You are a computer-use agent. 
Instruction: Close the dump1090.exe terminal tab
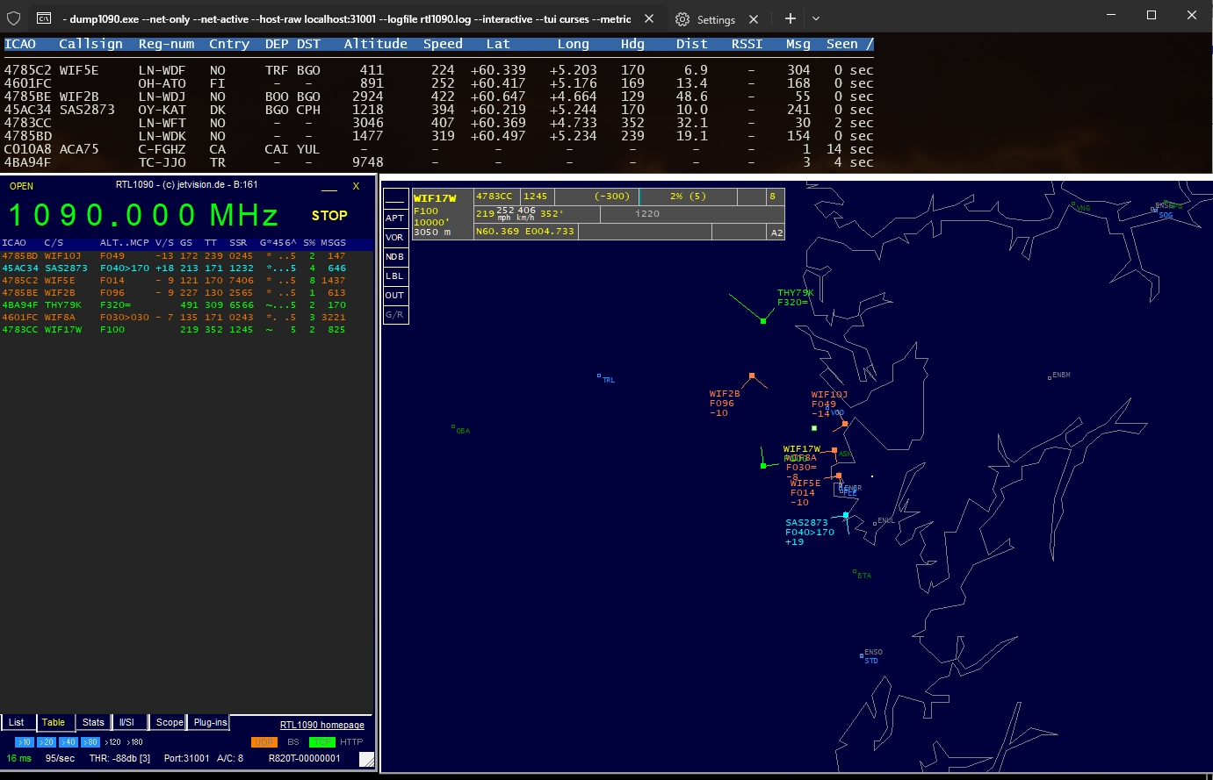pyautogui.click(x=648, y=18)
